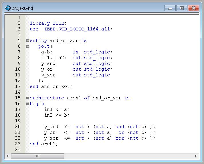The width and height of the screenshot is (204, 164).
Task: Click the 'in2 <= b;' statement
Action: (x=57, y=115)
